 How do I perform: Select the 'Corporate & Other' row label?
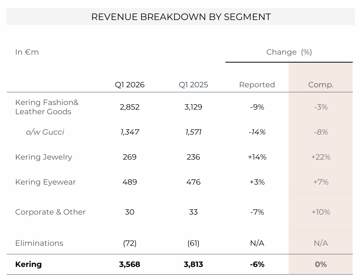[x=50, y=212]
